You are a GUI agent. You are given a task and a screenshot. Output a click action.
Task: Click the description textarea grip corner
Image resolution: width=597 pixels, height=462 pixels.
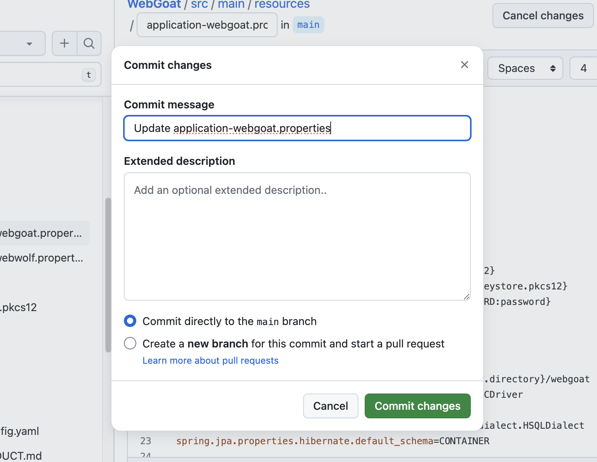[x=467, y=297]
